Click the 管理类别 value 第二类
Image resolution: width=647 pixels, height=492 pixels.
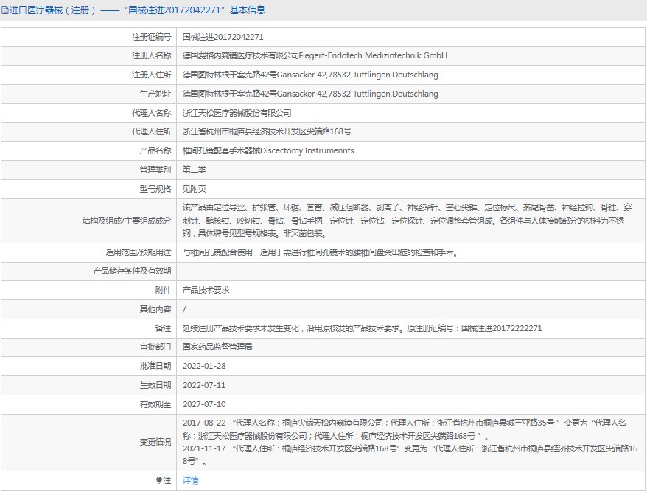click(x=195, y=170)
